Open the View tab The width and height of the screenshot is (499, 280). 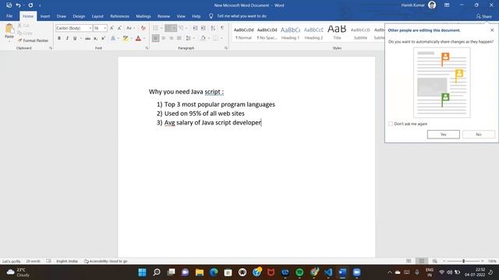(x=181, y=16)
